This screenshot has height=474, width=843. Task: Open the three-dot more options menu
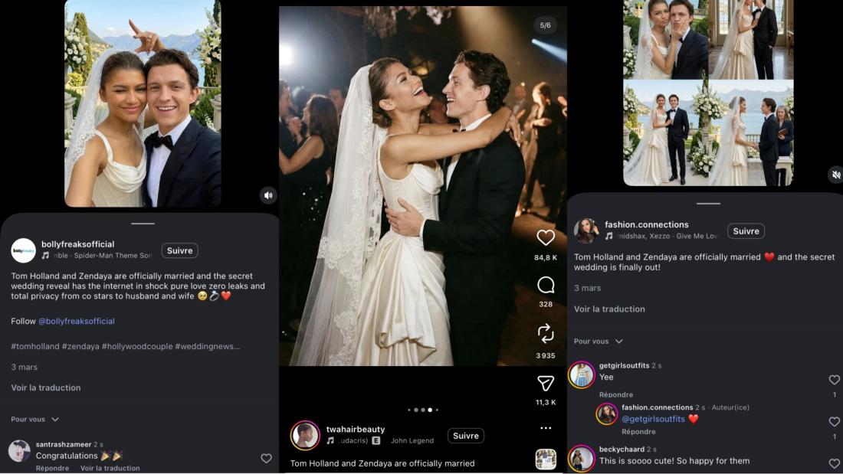pyautogui.click(x=546, y=428)
